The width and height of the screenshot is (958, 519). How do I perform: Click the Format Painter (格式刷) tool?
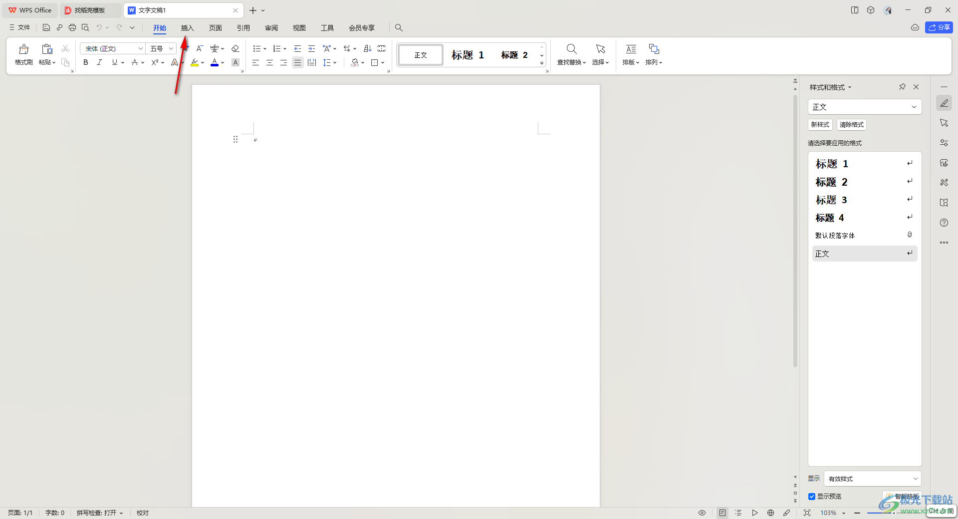click(x=23, y=54)
